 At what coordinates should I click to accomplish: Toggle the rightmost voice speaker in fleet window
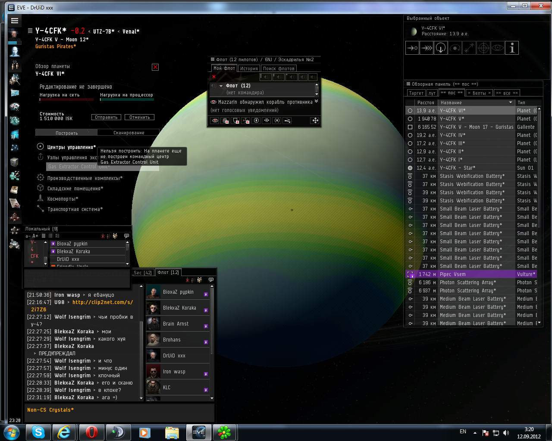[313, 77]
